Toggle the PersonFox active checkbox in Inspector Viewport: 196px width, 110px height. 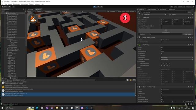click(142, 12)
